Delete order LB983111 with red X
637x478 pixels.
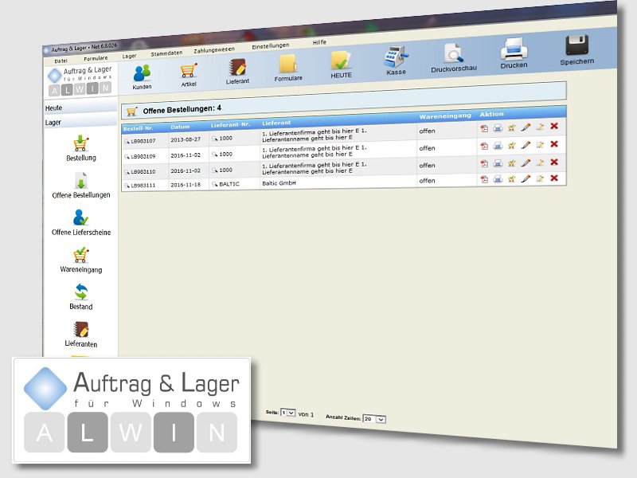coord(554,178)
